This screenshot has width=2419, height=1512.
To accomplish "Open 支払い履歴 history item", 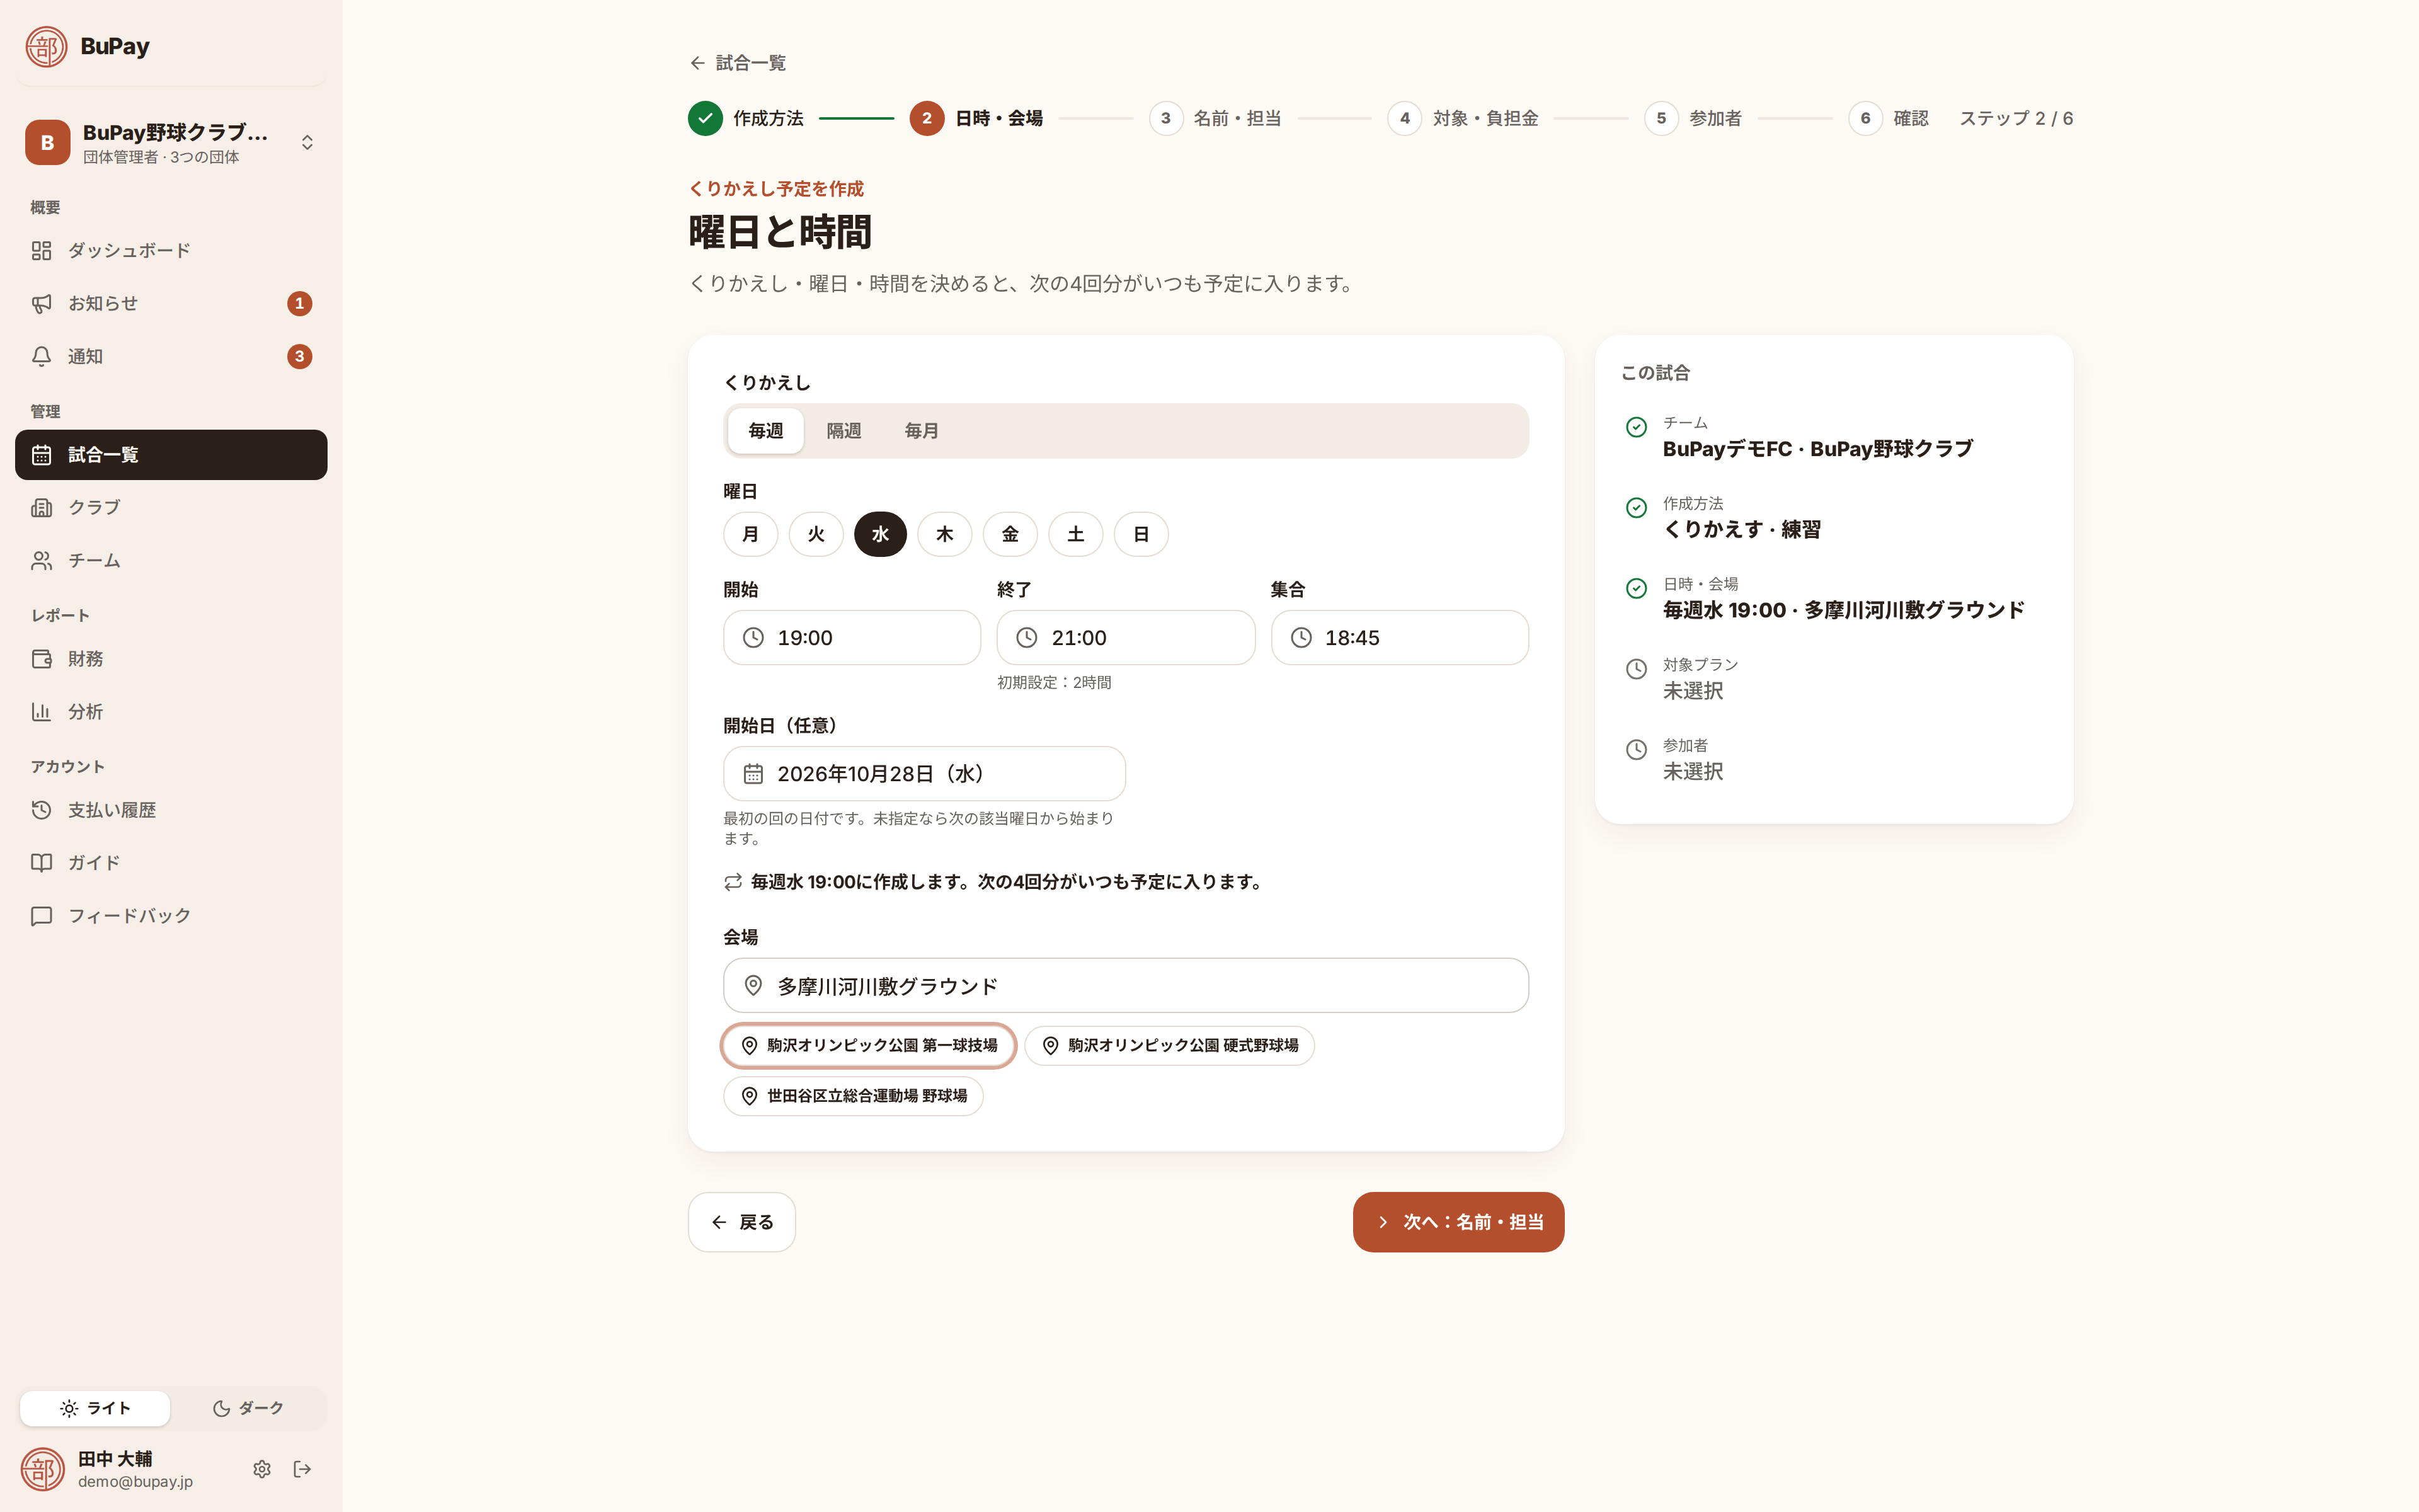I will coord(171,810).
